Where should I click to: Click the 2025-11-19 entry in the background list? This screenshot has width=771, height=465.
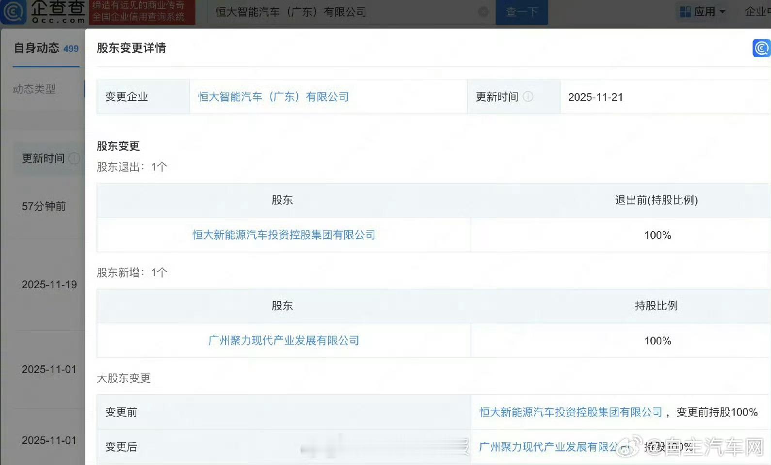[49, 284]
